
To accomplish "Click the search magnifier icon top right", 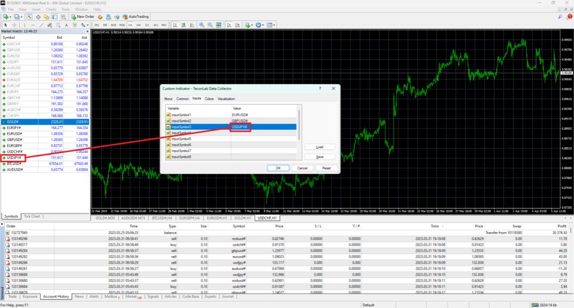I will click(560, 17).
